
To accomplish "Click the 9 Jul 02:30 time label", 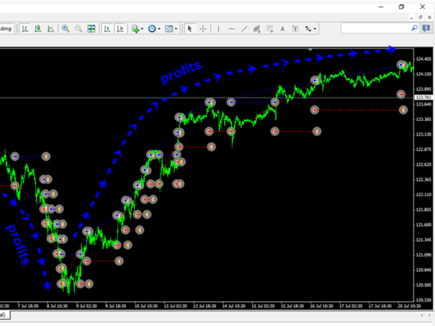I will [x=86, y=306].
